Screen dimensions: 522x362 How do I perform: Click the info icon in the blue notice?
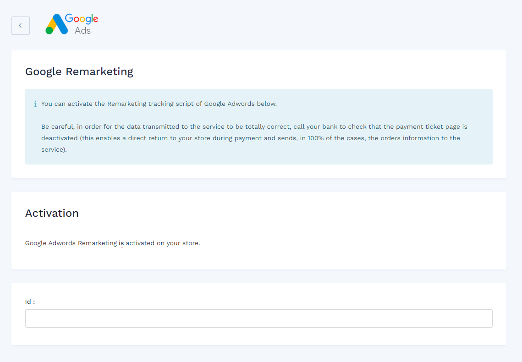(x=35, y=104)
